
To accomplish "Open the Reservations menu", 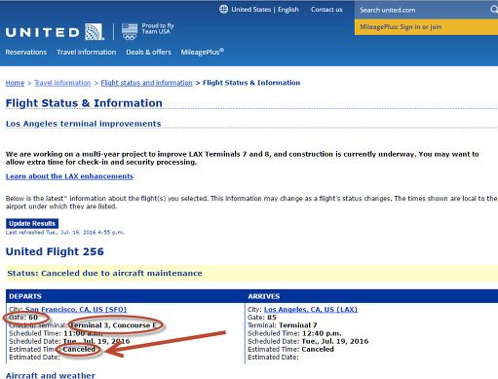I will (26, 52).
